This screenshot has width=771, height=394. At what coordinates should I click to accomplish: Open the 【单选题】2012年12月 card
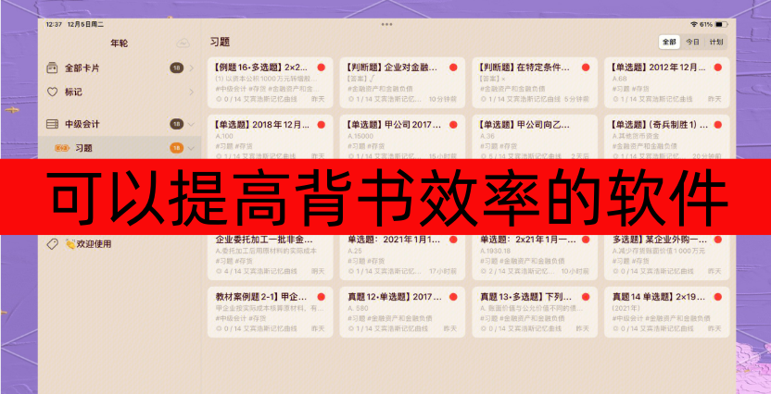click(x=667, y=82)
